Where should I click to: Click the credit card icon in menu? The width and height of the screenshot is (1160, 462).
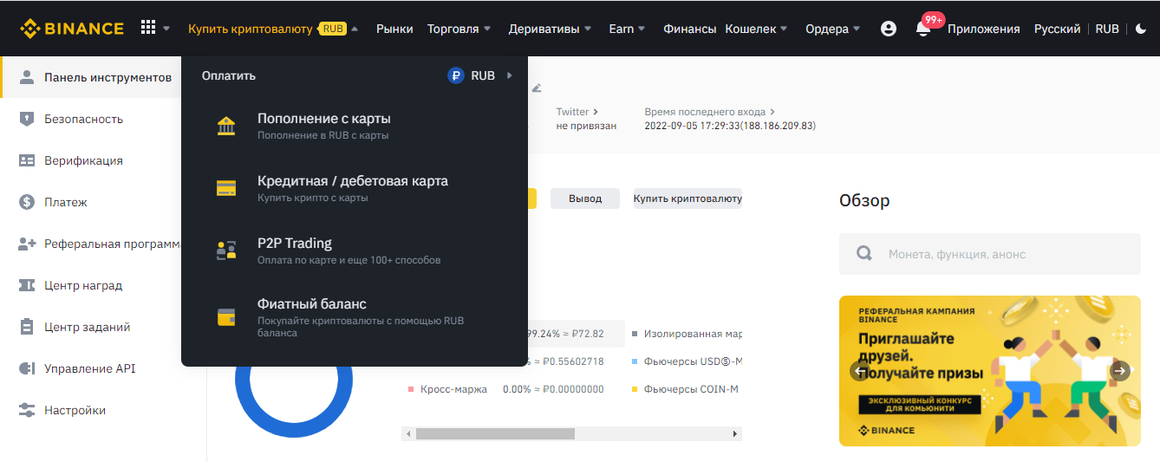coord(226,188)
